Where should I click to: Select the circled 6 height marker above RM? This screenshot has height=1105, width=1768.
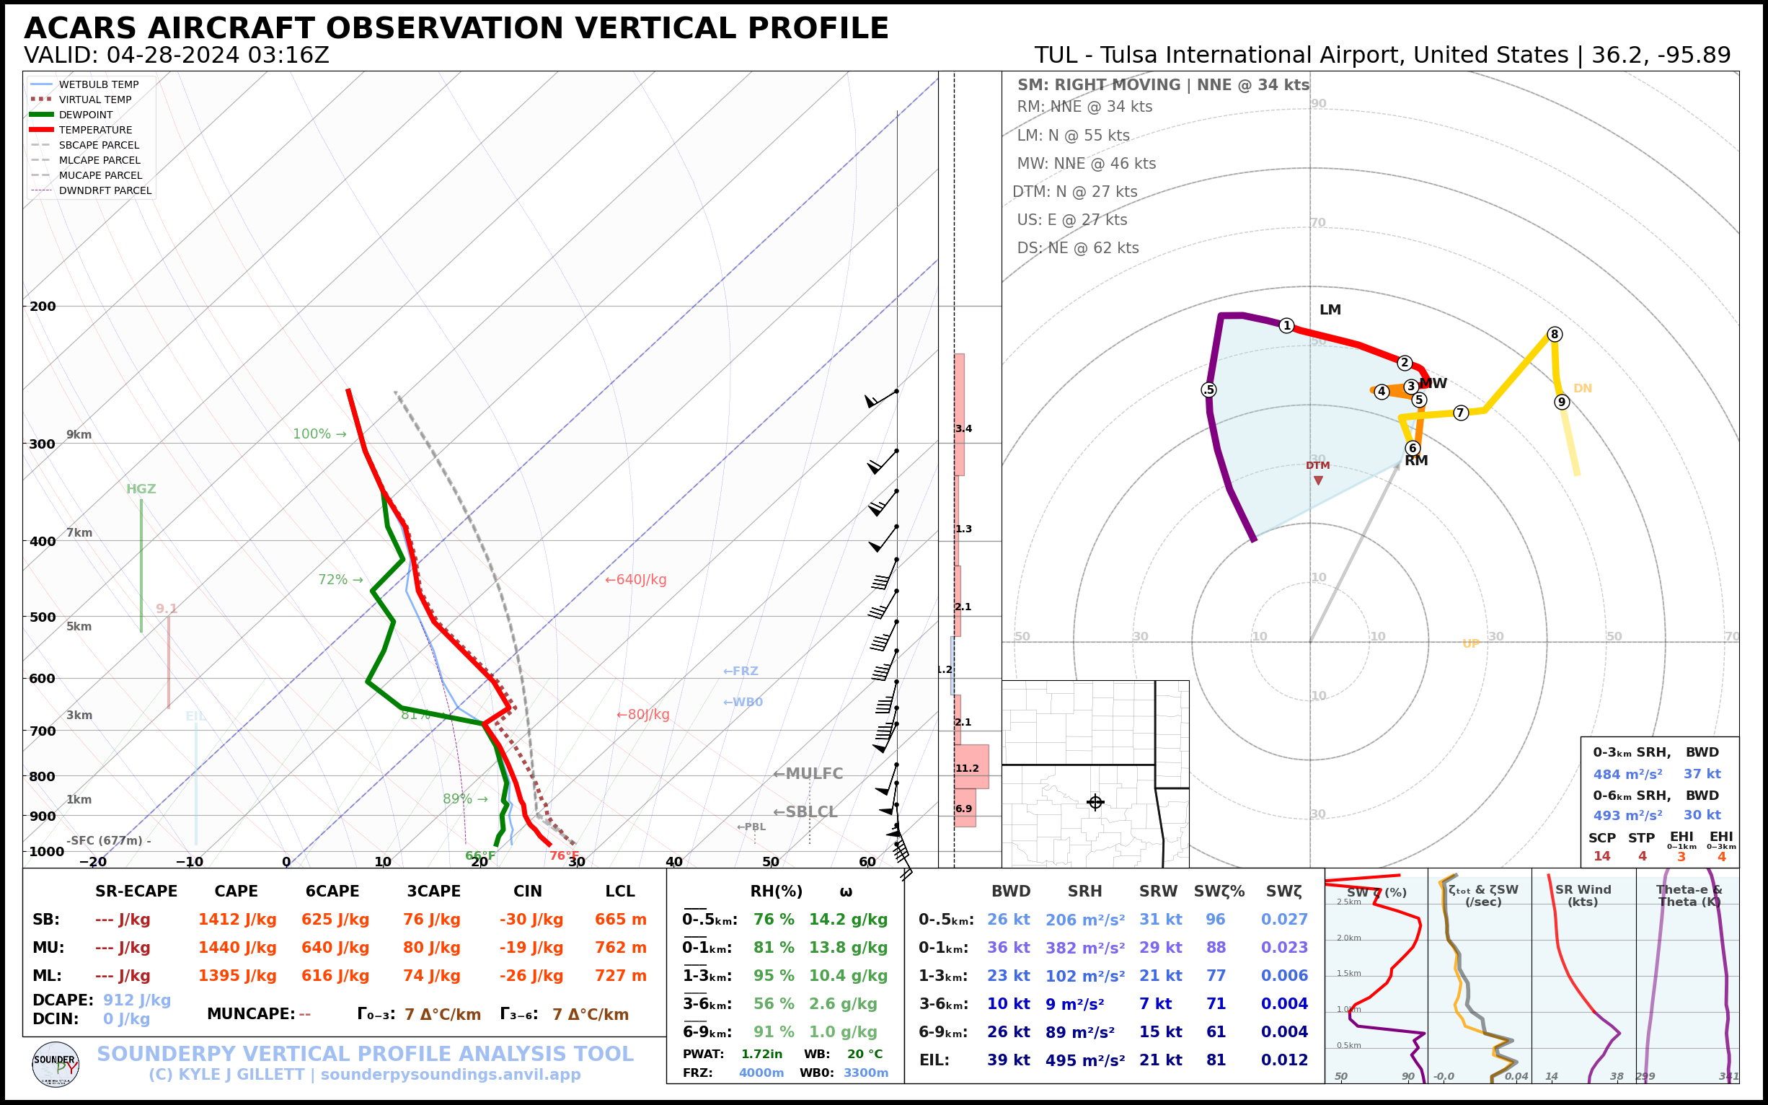(1413, 448)
